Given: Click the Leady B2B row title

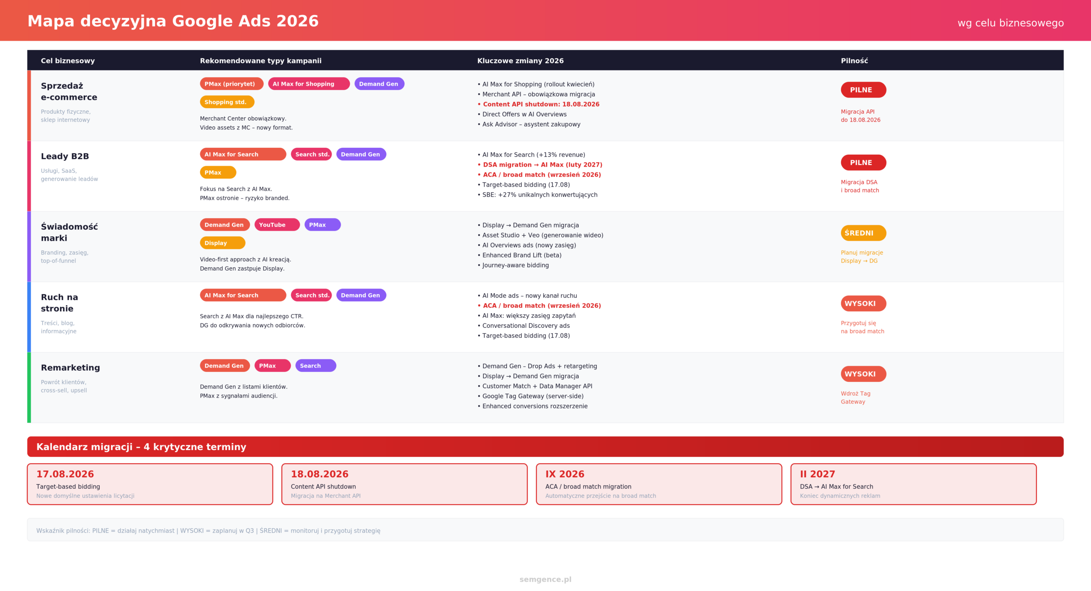Looking at the screenshot, I should (65, 156).
